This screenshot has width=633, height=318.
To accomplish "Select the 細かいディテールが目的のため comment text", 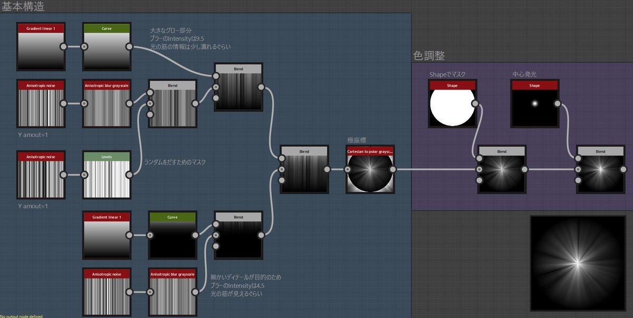I will point(245,277).
